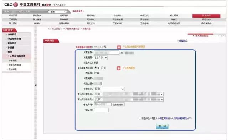Screen dimensions: 228x140
Task: Open the loan term dropdown showing 12个月
Action: click(x=101, y=57)
